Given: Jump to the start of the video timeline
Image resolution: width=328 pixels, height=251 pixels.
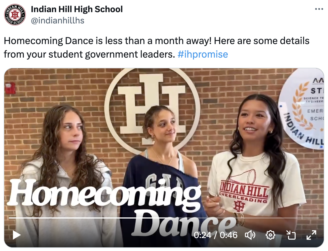Looking at the screenshot, I should coord(9,218).
